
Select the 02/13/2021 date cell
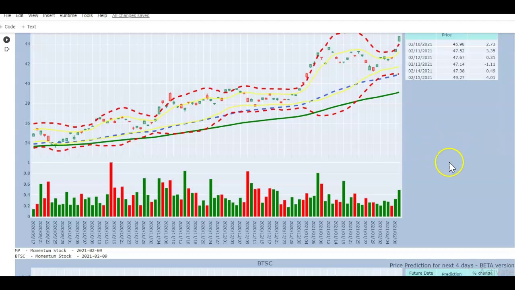click(420, 64)
